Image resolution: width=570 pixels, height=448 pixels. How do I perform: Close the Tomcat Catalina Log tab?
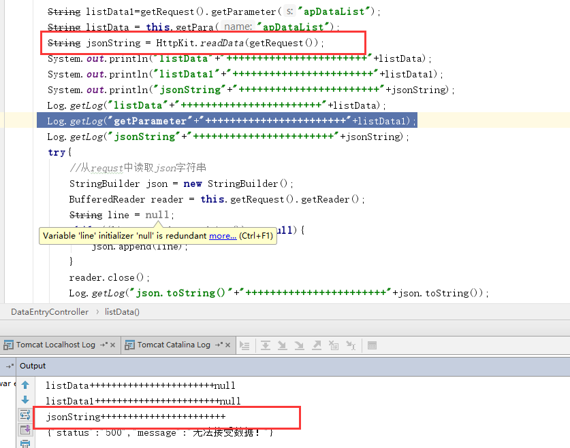point(228,345)
